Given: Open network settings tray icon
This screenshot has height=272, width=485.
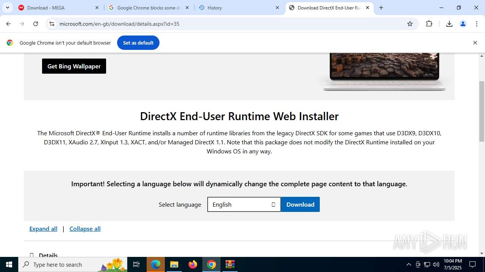Looking at the screenshot, I should (427, 264).
